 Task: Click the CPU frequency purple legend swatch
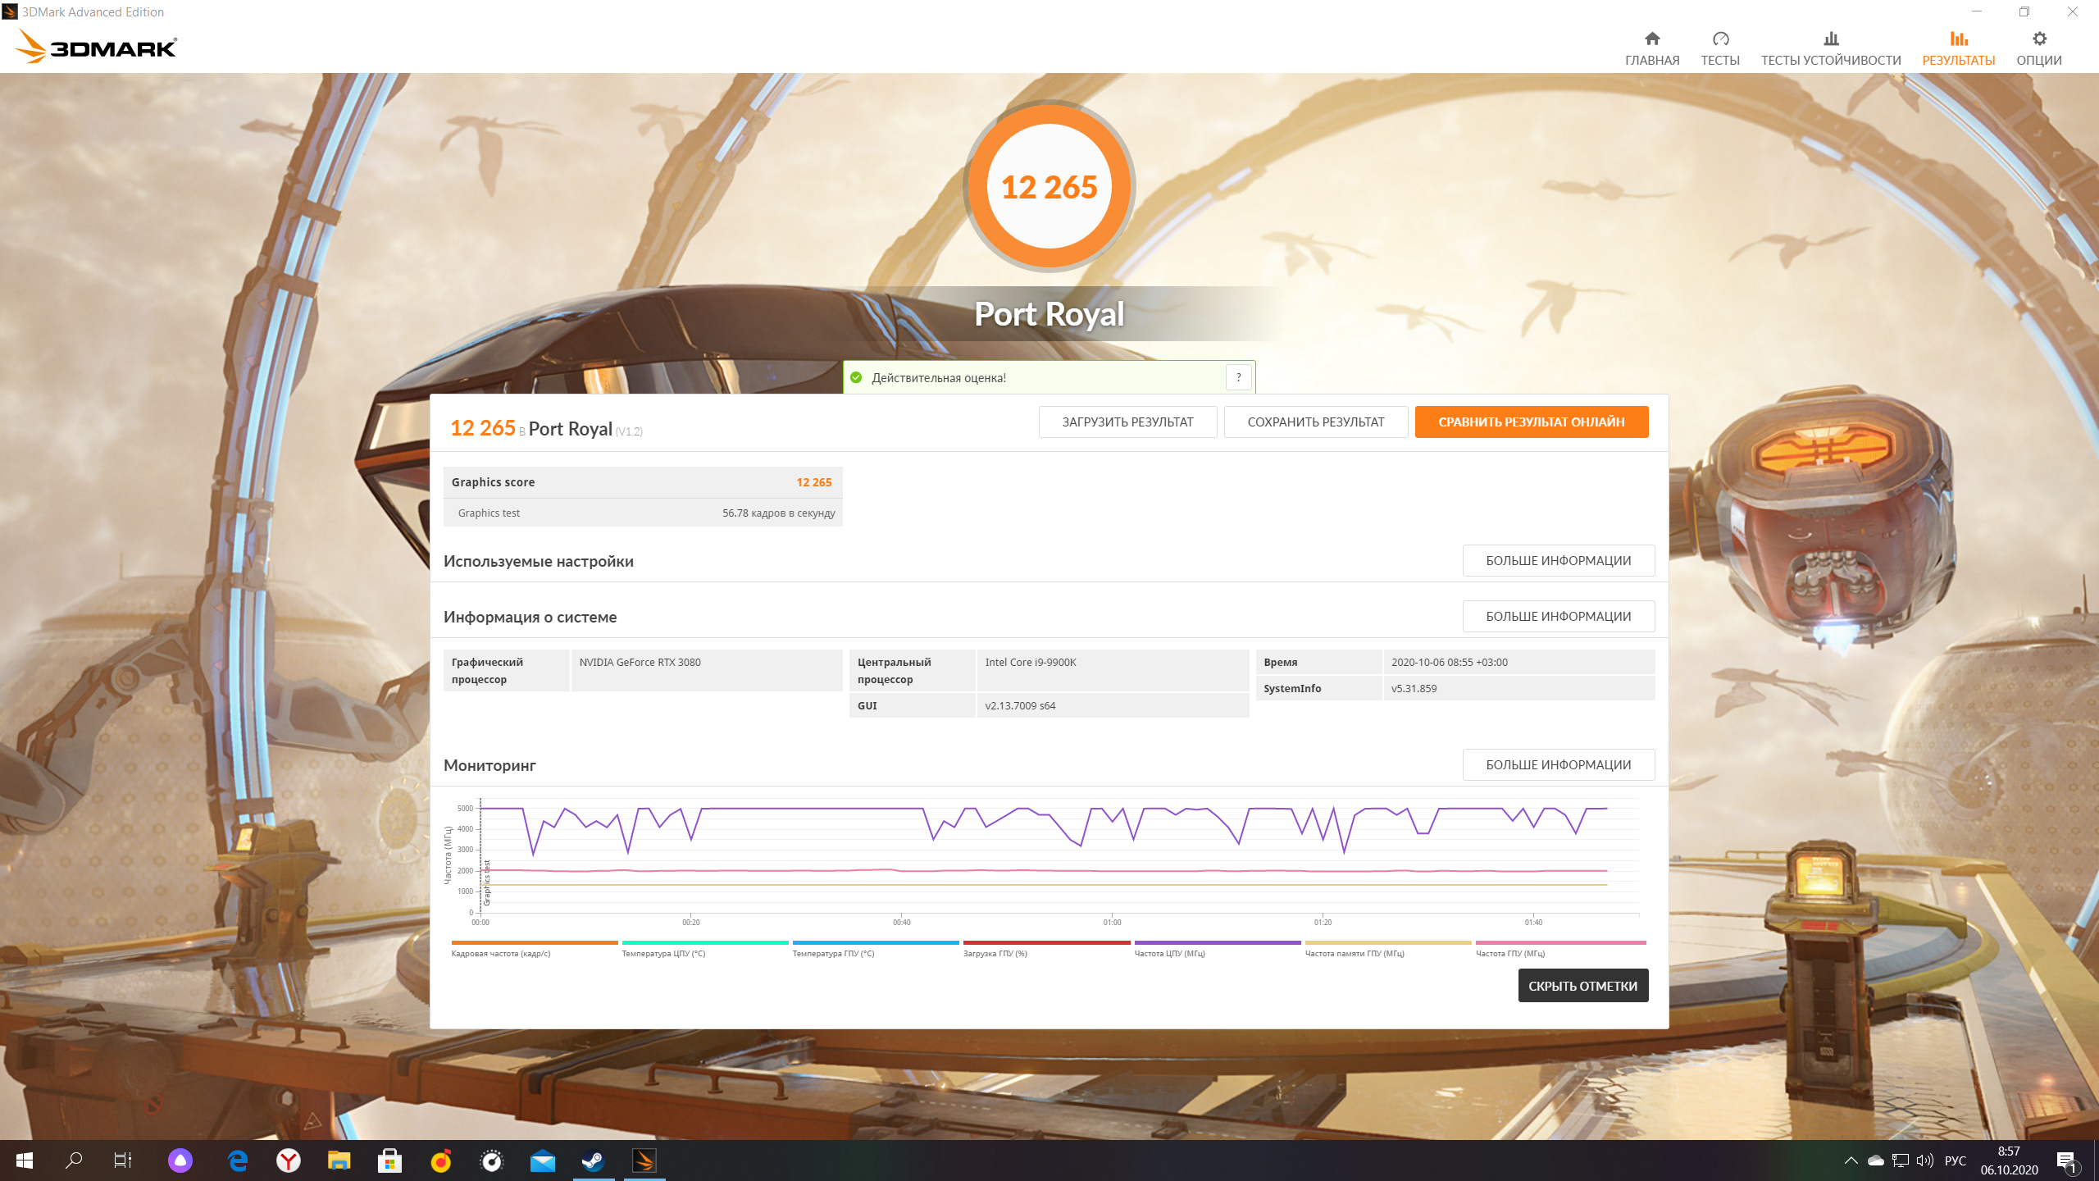pos(1217,943)
